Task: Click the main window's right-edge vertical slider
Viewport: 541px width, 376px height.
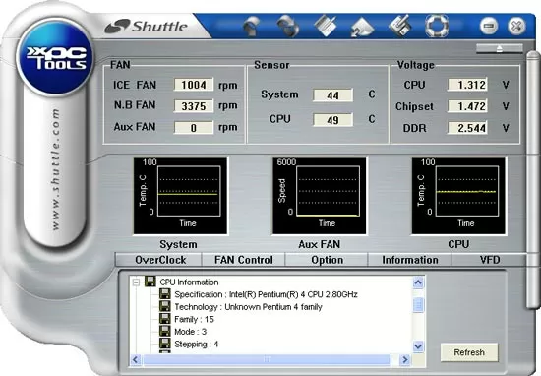Action: (533, 179)
